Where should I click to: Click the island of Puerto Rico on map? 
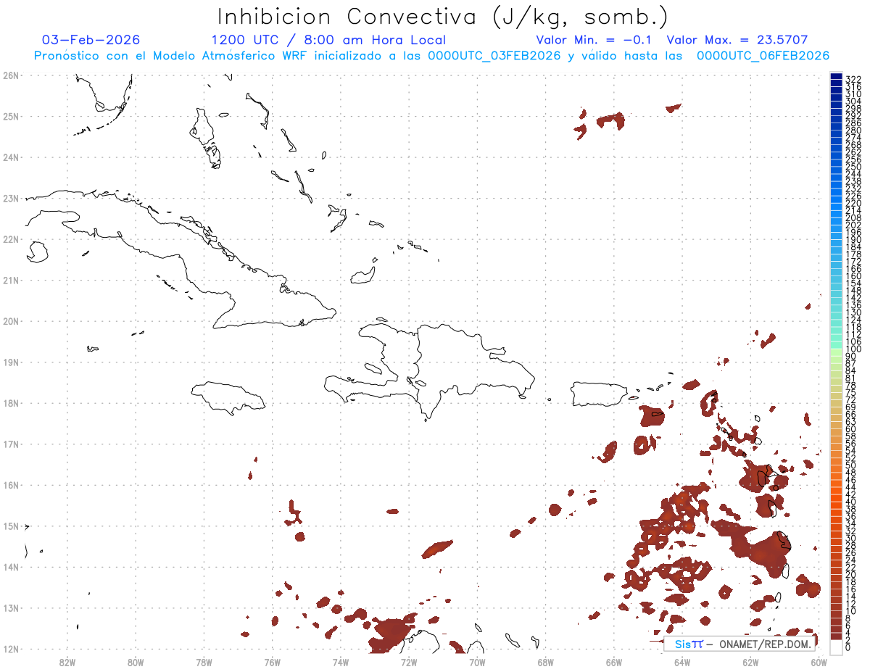point(598,394)
